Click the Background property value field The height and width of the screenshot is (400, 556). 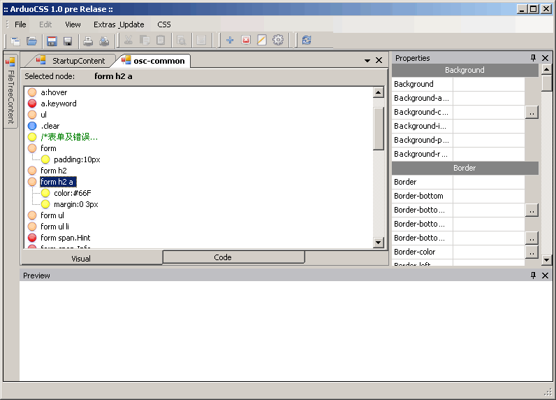tap(488, 84)
